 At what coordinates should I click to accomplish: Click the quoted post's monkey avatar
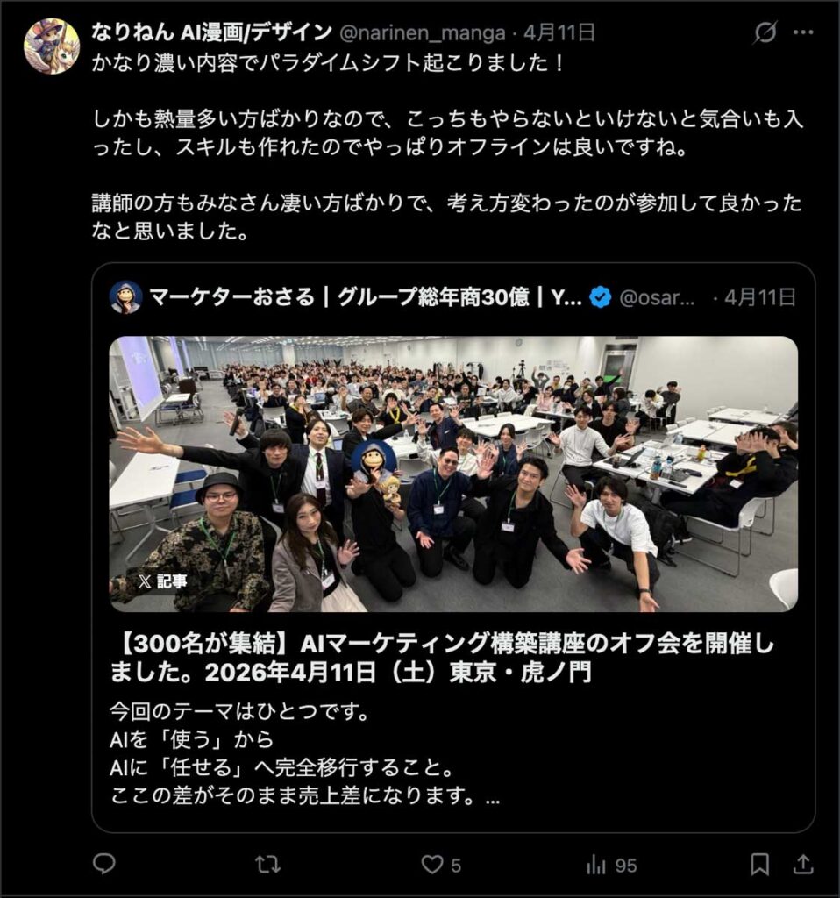[126, 297]
